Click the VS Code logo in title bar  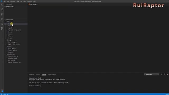[x=1, y=1]
